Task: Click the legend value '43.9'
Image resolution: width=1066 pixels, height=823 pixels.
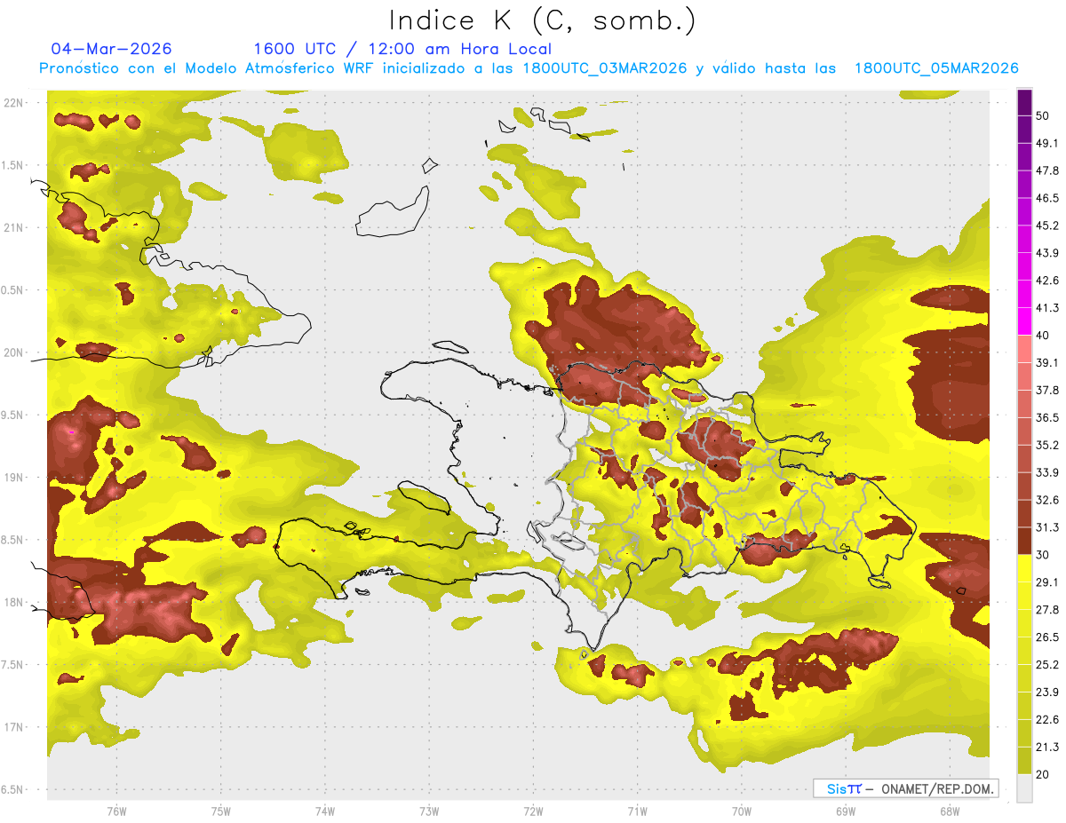Action: 1047,253
